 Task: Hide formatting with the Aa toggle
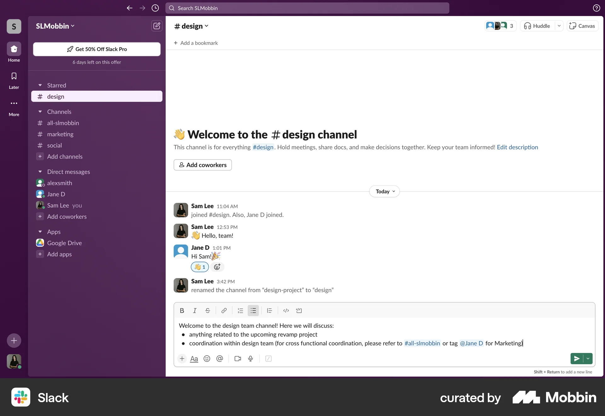(194, 359)
